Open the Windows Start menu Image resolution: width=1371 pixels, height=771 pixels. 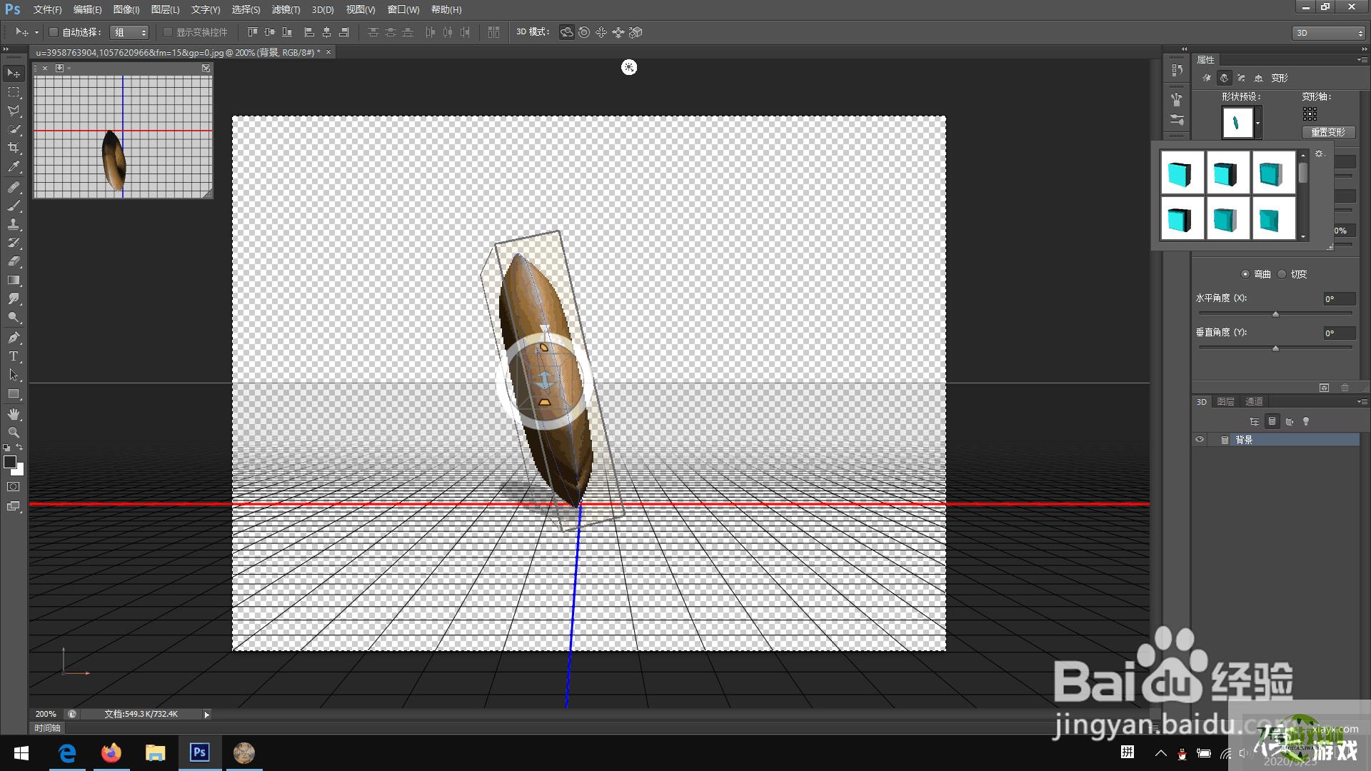click(21, 753)
